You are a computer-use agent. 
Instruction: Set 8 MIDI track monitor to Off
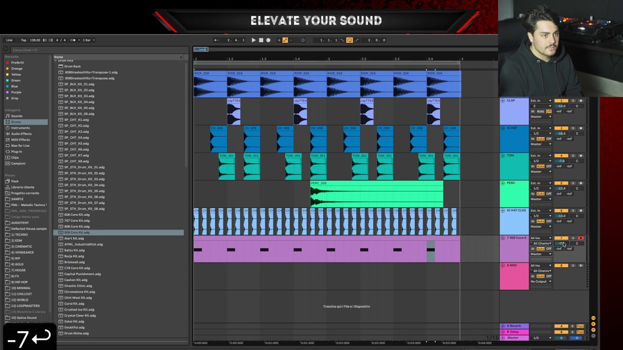click(549, 276)
